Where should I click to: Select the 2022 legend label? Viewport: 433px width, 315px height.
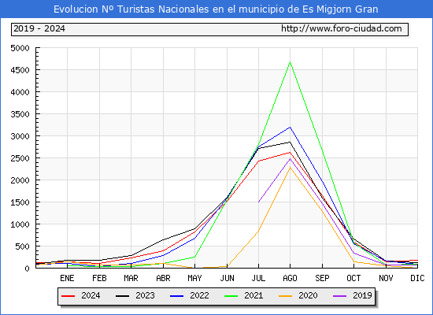(x=199, y=295)
